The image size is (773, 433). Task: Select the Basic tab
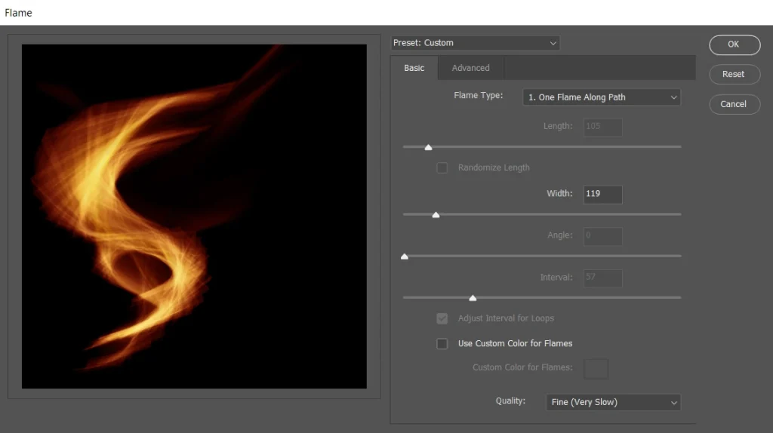click(x=414, y=68)
